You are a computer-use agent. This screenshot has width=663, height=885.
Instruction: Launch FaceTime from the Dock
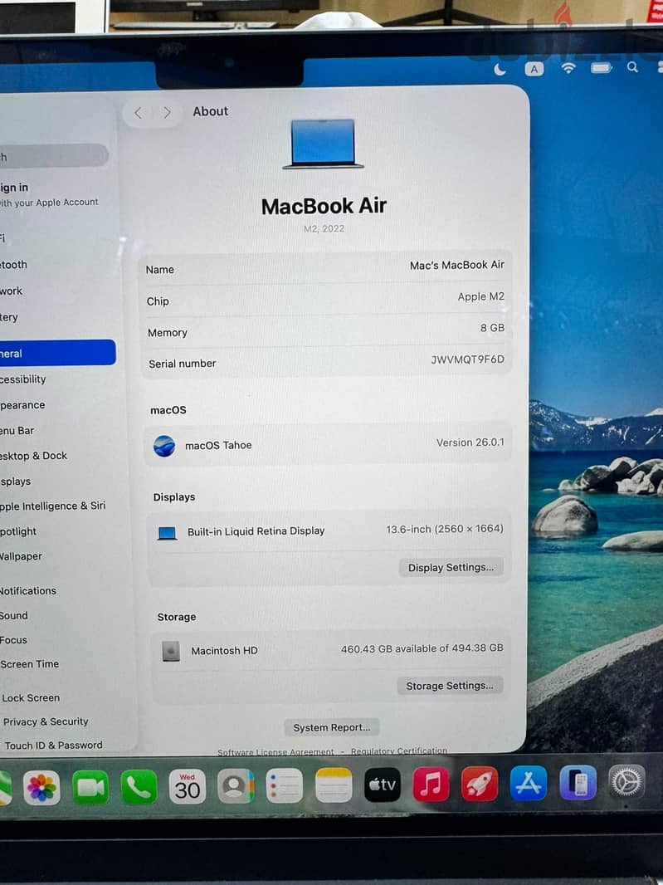[x=90, y=787]
